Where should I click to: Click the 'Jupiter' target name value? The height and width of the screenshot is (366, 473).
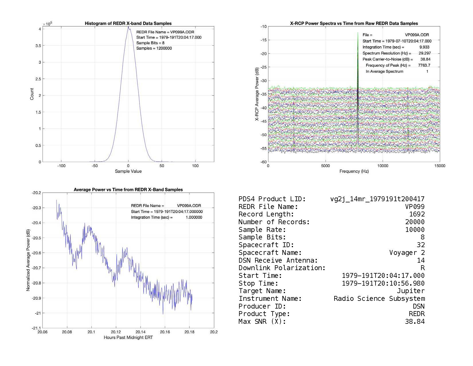pos(411,291)
